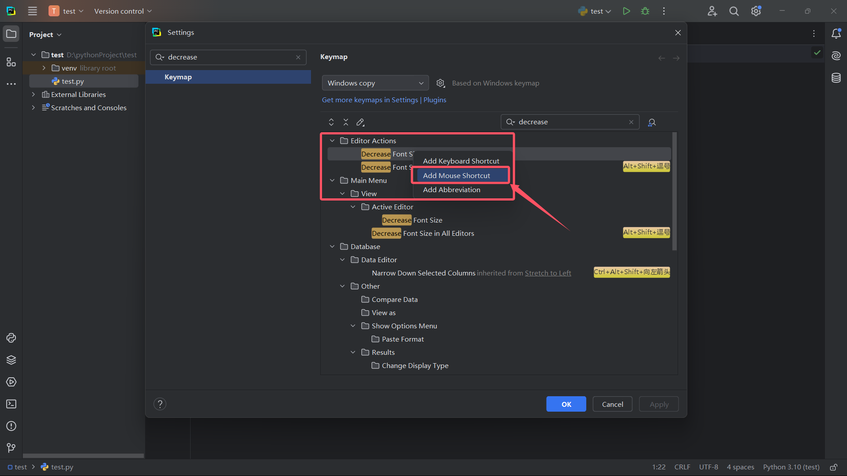Choose Add Mouse Shortcut menu entry
The height and width of the screenshot is (476, 847).
(456, 175)
